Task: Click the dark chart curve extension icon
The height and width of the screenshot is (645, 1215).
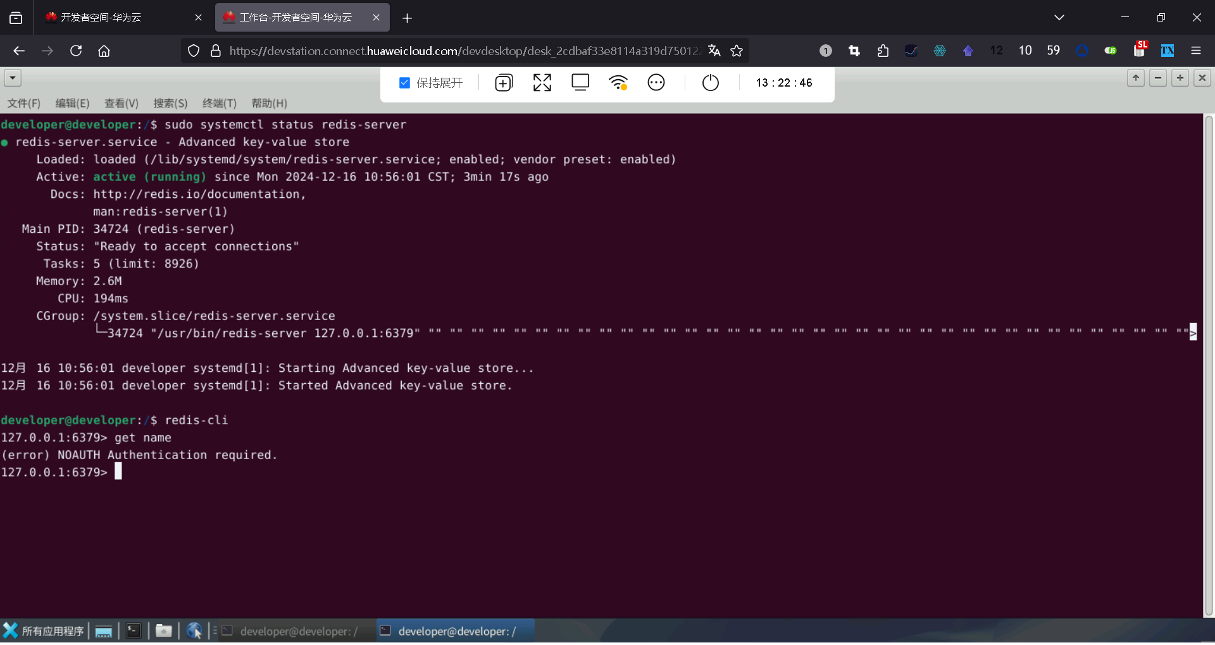Action: (x=911, y=51)
